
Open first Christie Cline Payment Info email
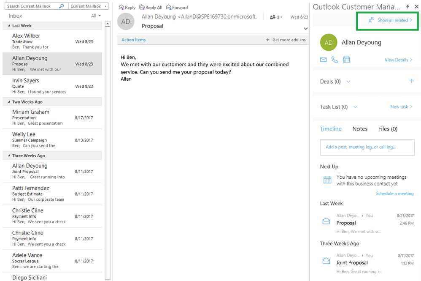coord(52,216)
